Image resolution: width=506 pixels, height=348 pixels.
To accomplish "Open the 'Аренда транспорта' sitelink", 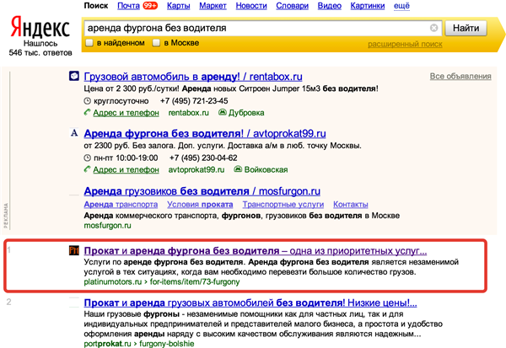I will [121, 205].
